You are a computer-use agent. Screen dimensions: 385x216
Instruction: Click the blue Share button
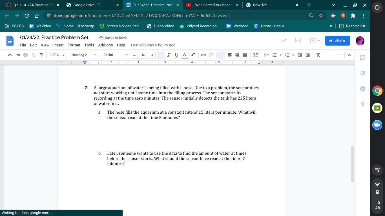click(x=337, y=40)
